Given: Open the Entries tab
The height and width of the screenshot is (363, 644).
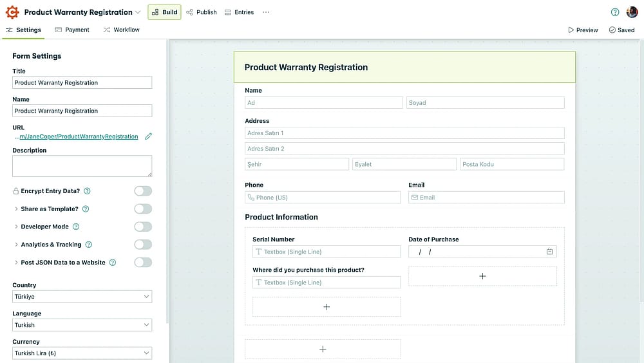Looking at the screenshot, I should [x=239, y=12].
